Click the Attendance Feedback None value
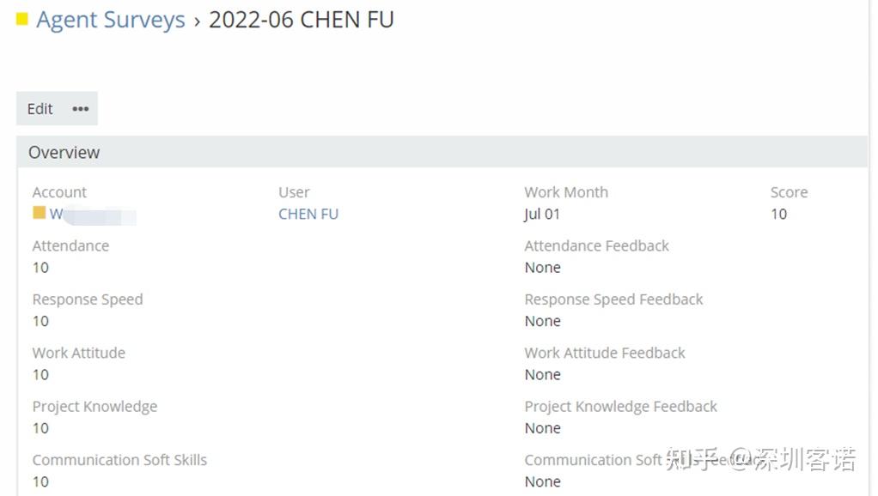 [542, 268]
